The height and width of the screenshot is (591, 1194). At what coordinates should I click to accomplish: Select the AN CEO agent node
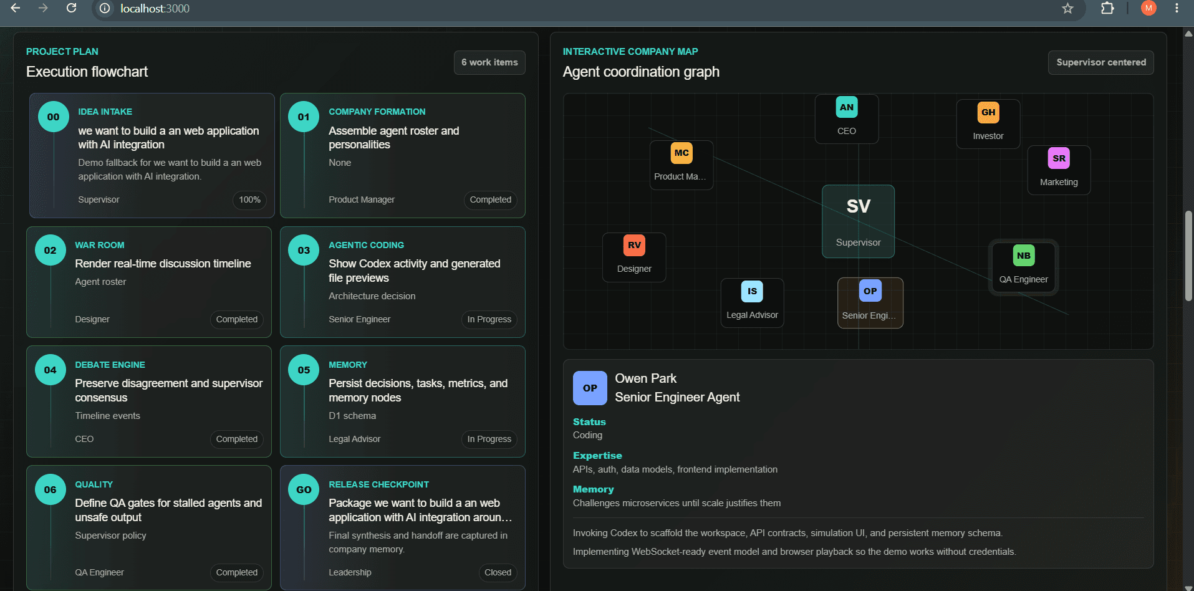pos(847,118)
